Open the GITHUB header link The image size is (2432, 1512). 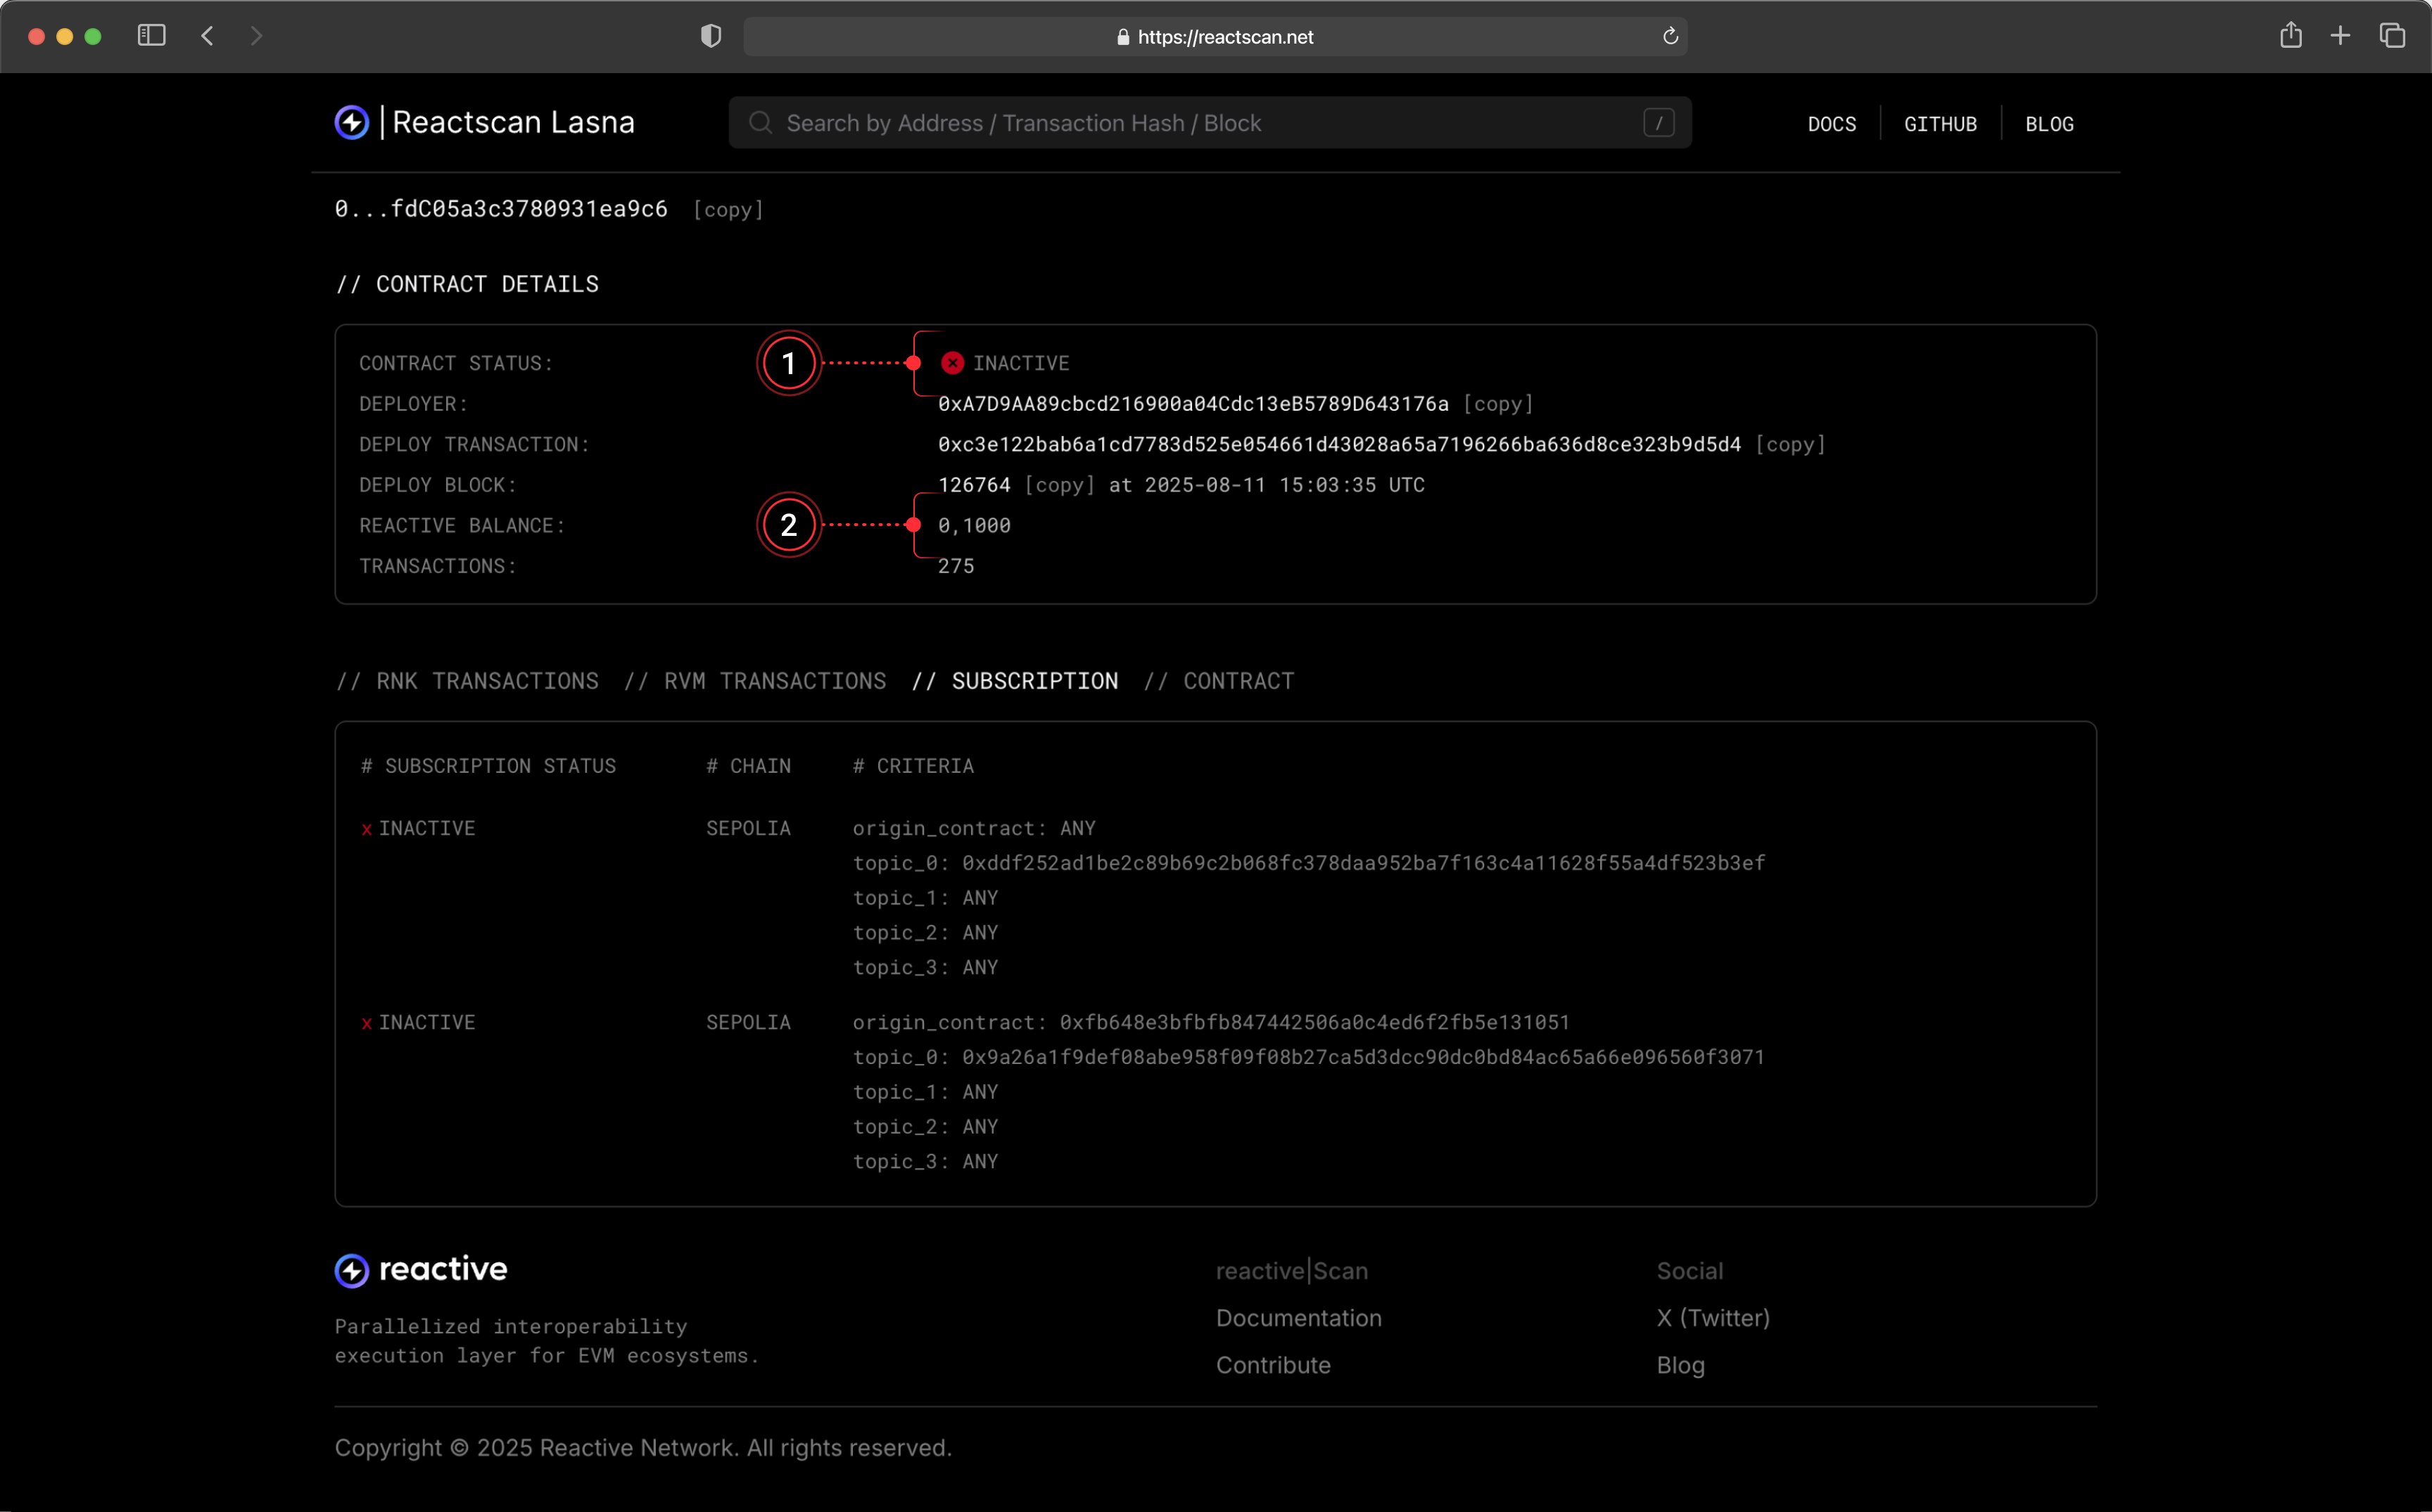1940,124
